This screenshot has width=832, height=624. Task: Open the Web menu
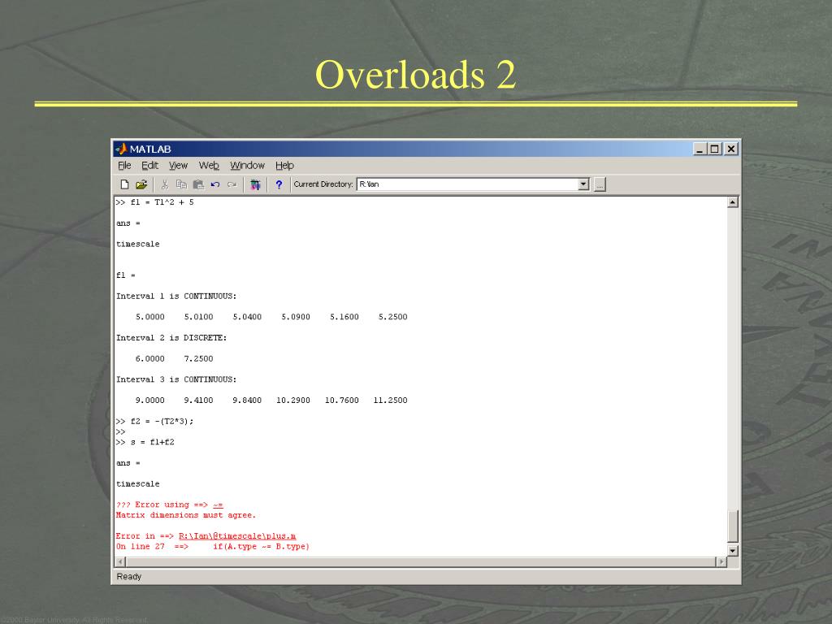click(209, 166)
